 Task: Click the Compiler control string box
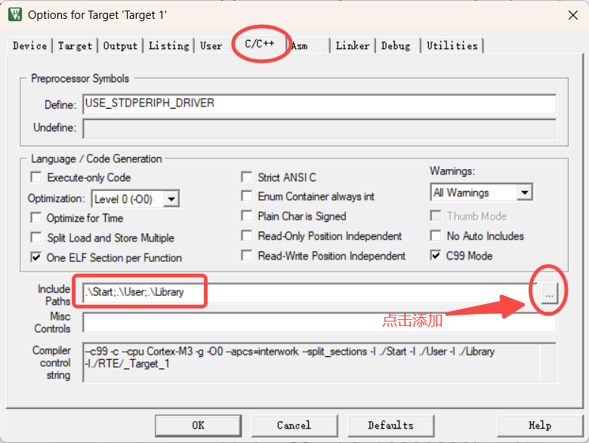[319, 362]
